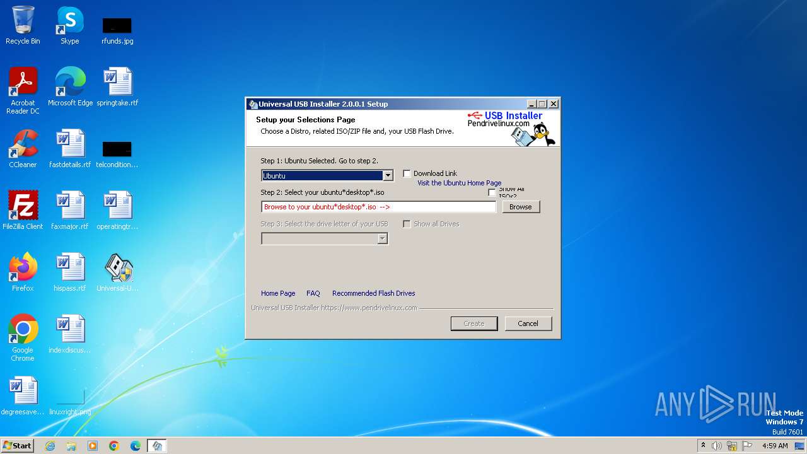
Task: Enable the Download Link checkbox
Action: pyautogui.click(x=407, y=173)
